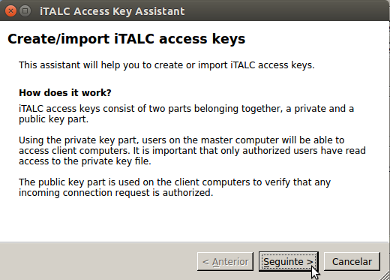Viewport: 390px width, 280px height.
Task: Close the iTALC Access Key Assistant window
Action: (10, 11)
